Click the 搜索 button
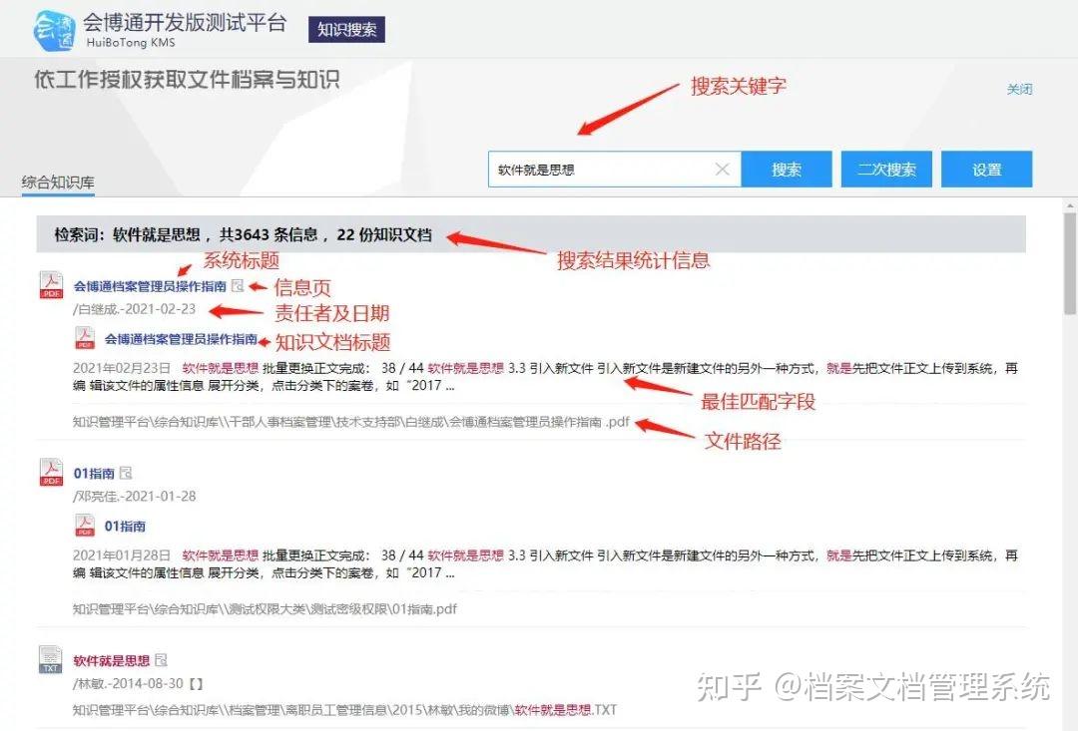The height and width of the screenshot is (731, 1078). tap(787, 169)
